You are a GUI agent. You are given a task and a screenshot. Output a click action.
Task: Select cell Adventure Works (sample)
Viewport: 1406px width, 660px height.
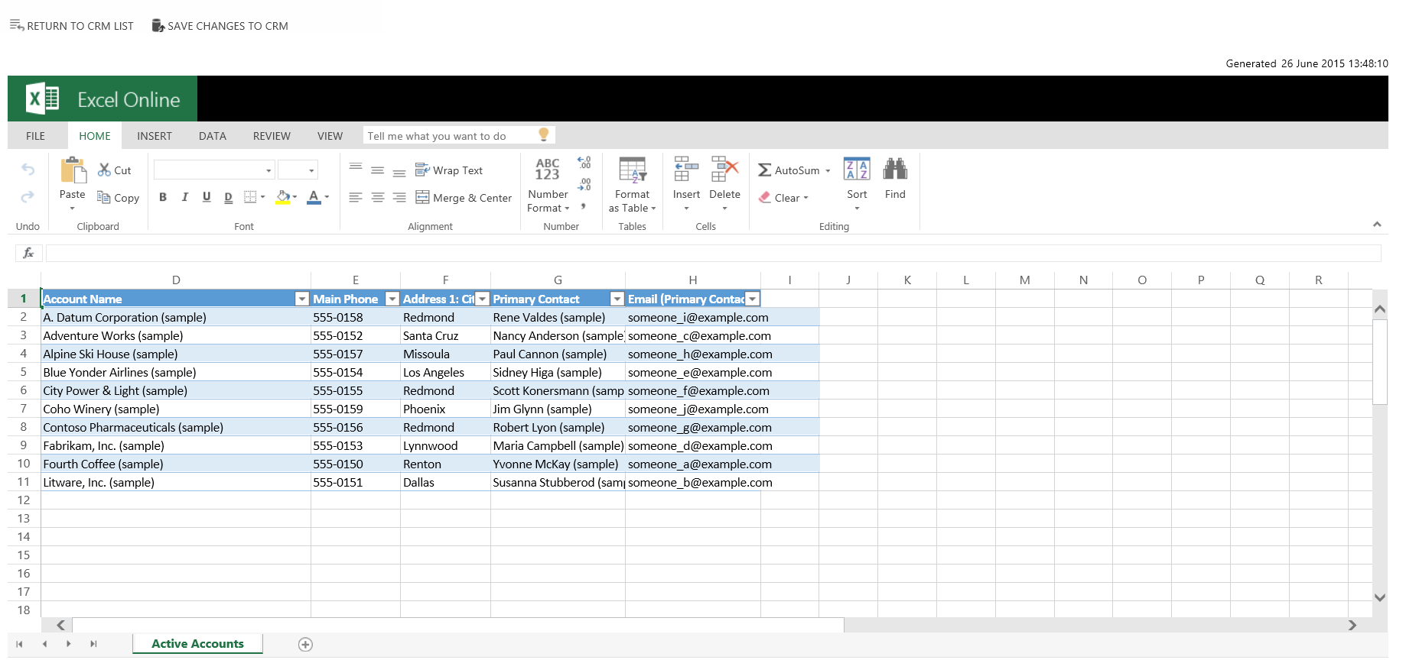[176, 335]
